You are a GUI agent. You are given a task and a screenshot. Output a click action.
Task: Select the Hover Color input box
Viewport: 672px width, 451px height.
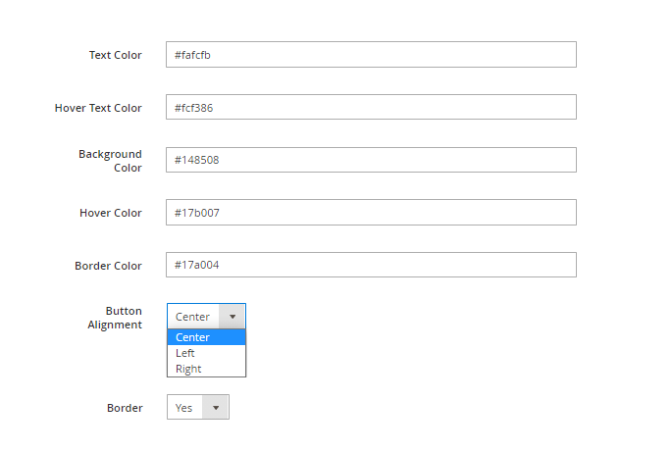(x=371, y=213)
